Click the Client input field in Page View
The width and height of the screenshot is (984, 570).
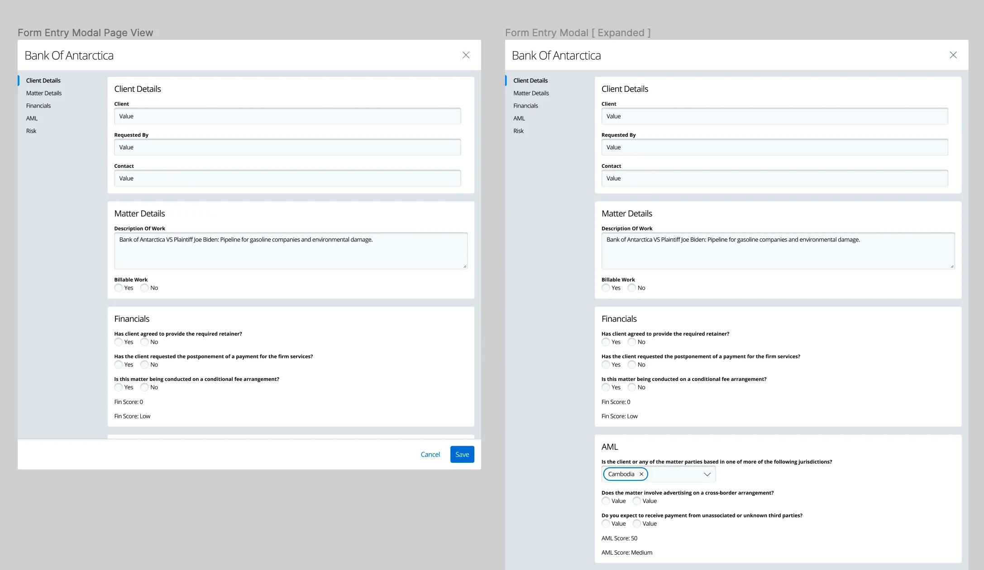287,116
